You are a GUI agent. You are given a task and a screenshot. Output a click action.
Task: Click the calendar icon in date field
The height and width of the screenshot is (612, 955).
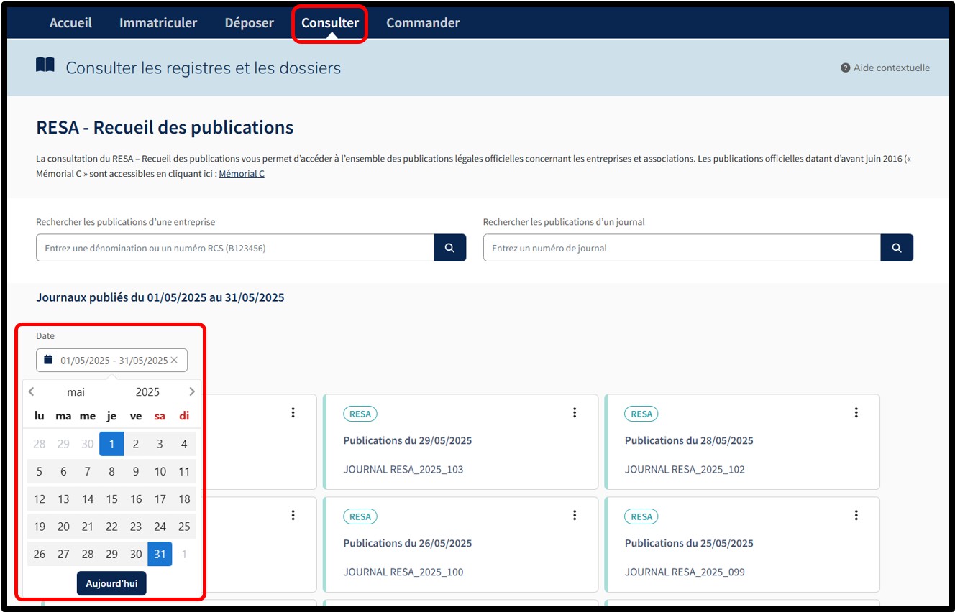coord(48,360)
